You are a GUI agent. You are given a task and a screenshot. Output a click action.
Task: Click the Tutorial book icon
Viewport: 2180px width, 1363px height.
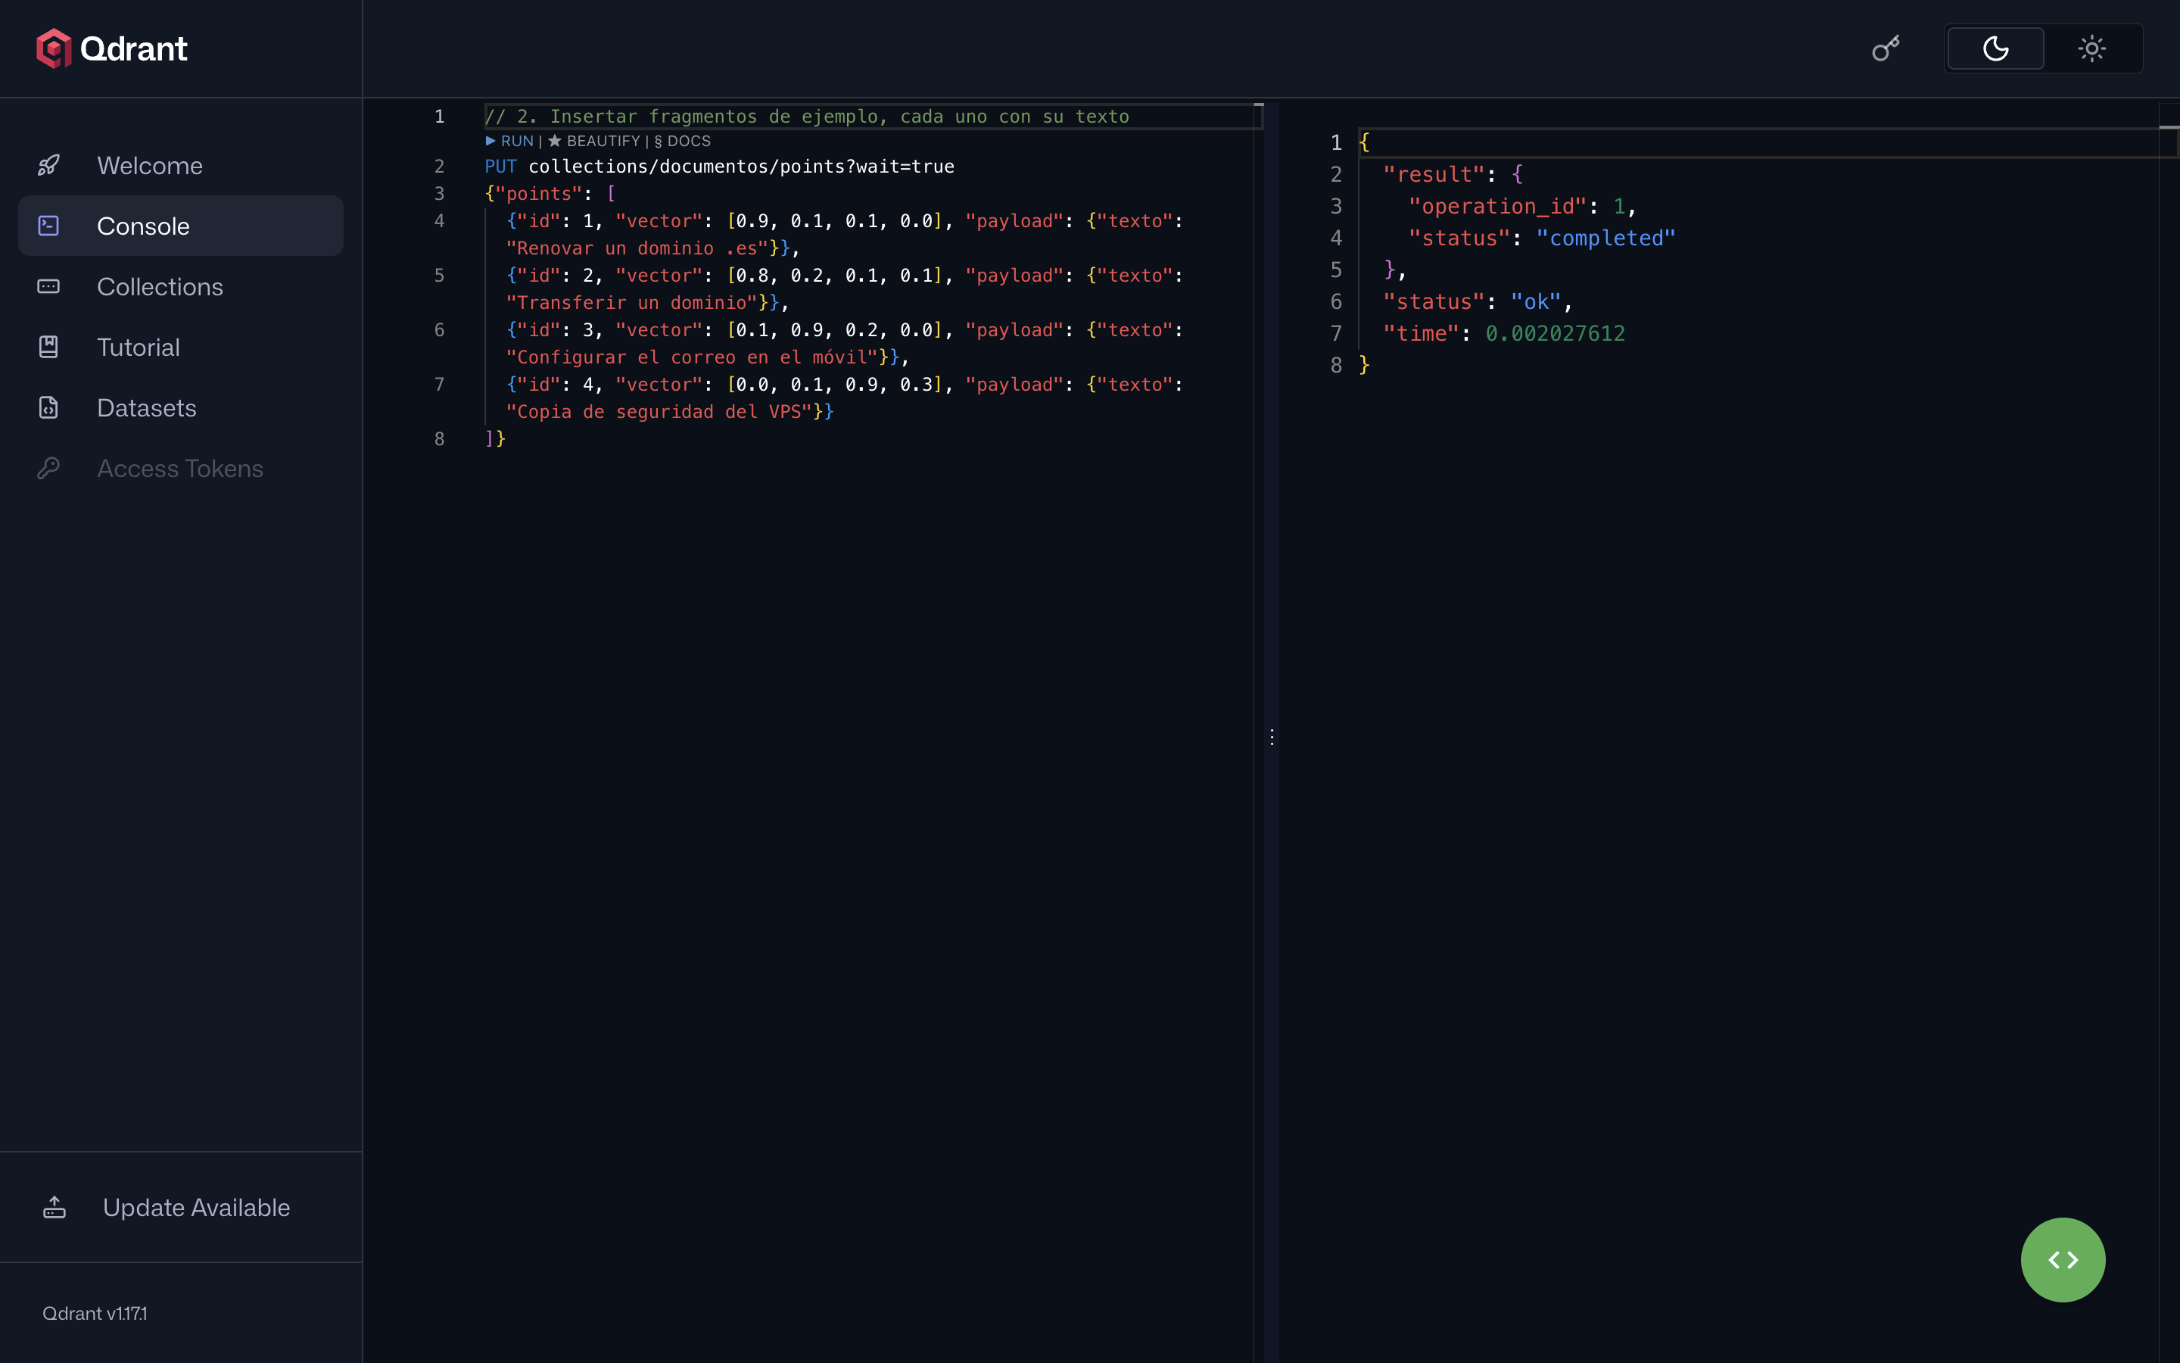(x=48, y=347)
